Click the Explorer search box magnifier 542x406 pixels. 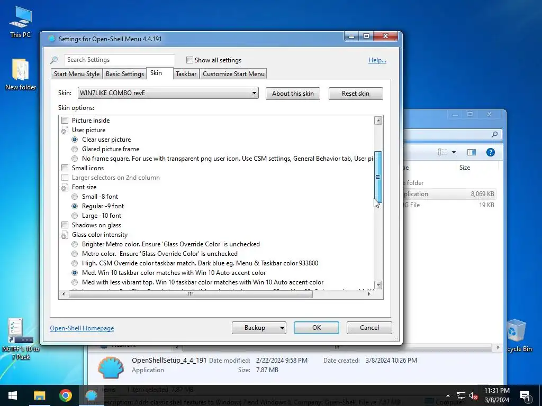[495, 134]
